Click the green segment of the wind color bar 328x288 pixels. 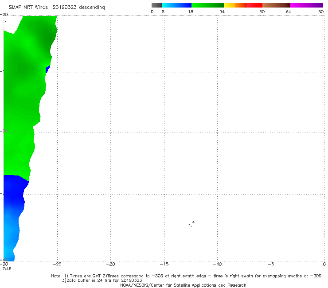point(207,5)
